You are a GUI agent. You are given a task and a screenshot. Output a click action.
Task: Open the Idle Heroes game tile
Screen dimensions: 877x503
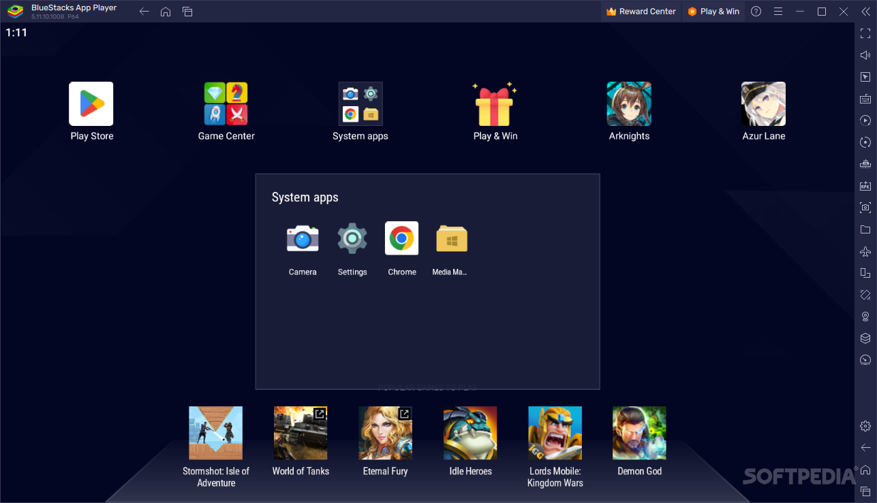coord(470,433)
